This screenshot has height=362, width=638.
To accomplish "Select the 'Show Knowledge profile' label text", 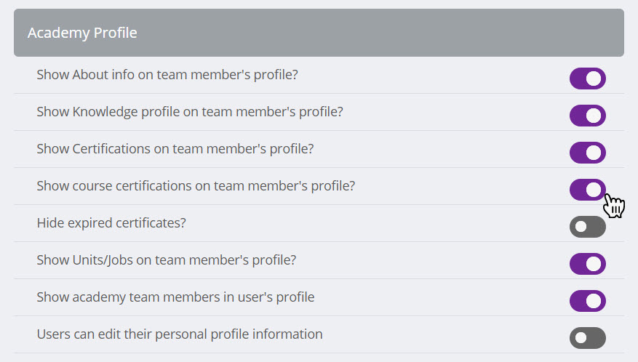I will (x=189, y=112).
